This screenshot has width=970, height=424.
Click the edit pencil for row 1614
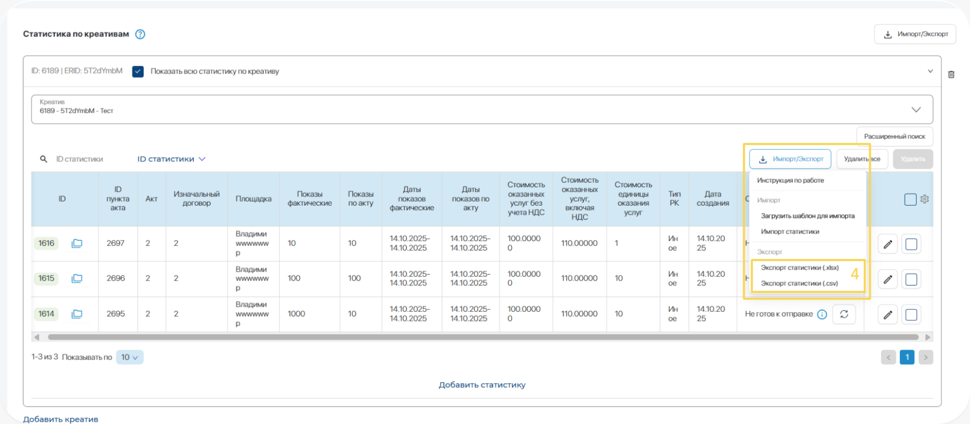887,315
